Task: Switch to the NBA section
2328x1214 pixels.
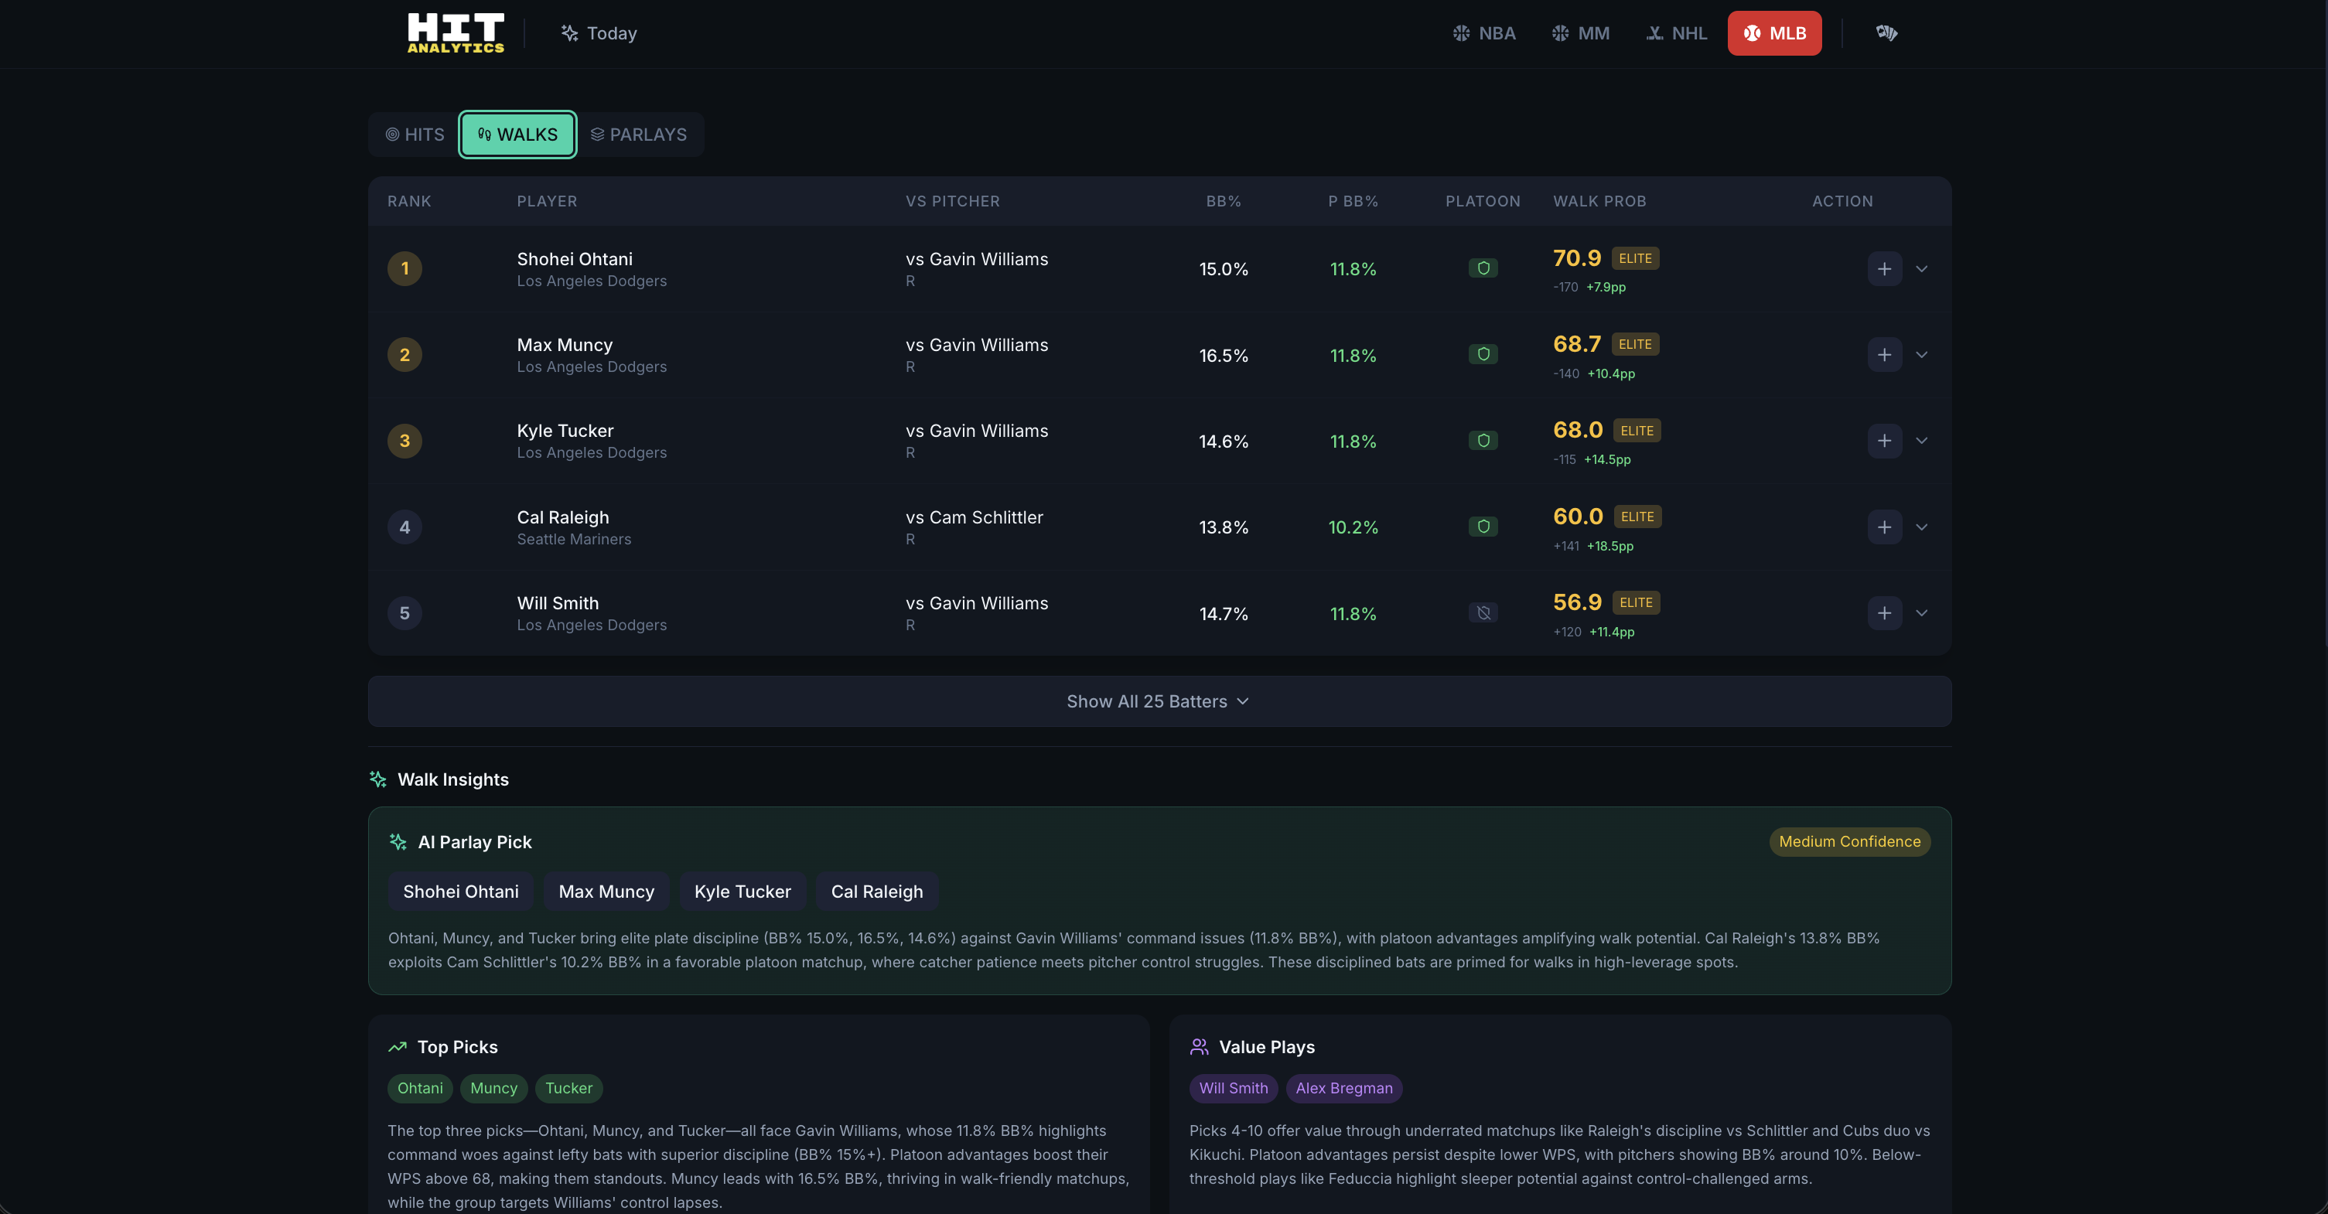Action: click(1484, 32)
